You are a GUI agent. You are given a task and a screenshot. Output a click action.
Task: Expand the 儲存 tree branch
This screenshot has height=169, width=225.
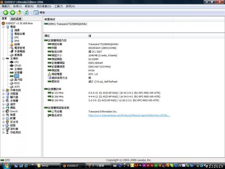click(4, 104)
